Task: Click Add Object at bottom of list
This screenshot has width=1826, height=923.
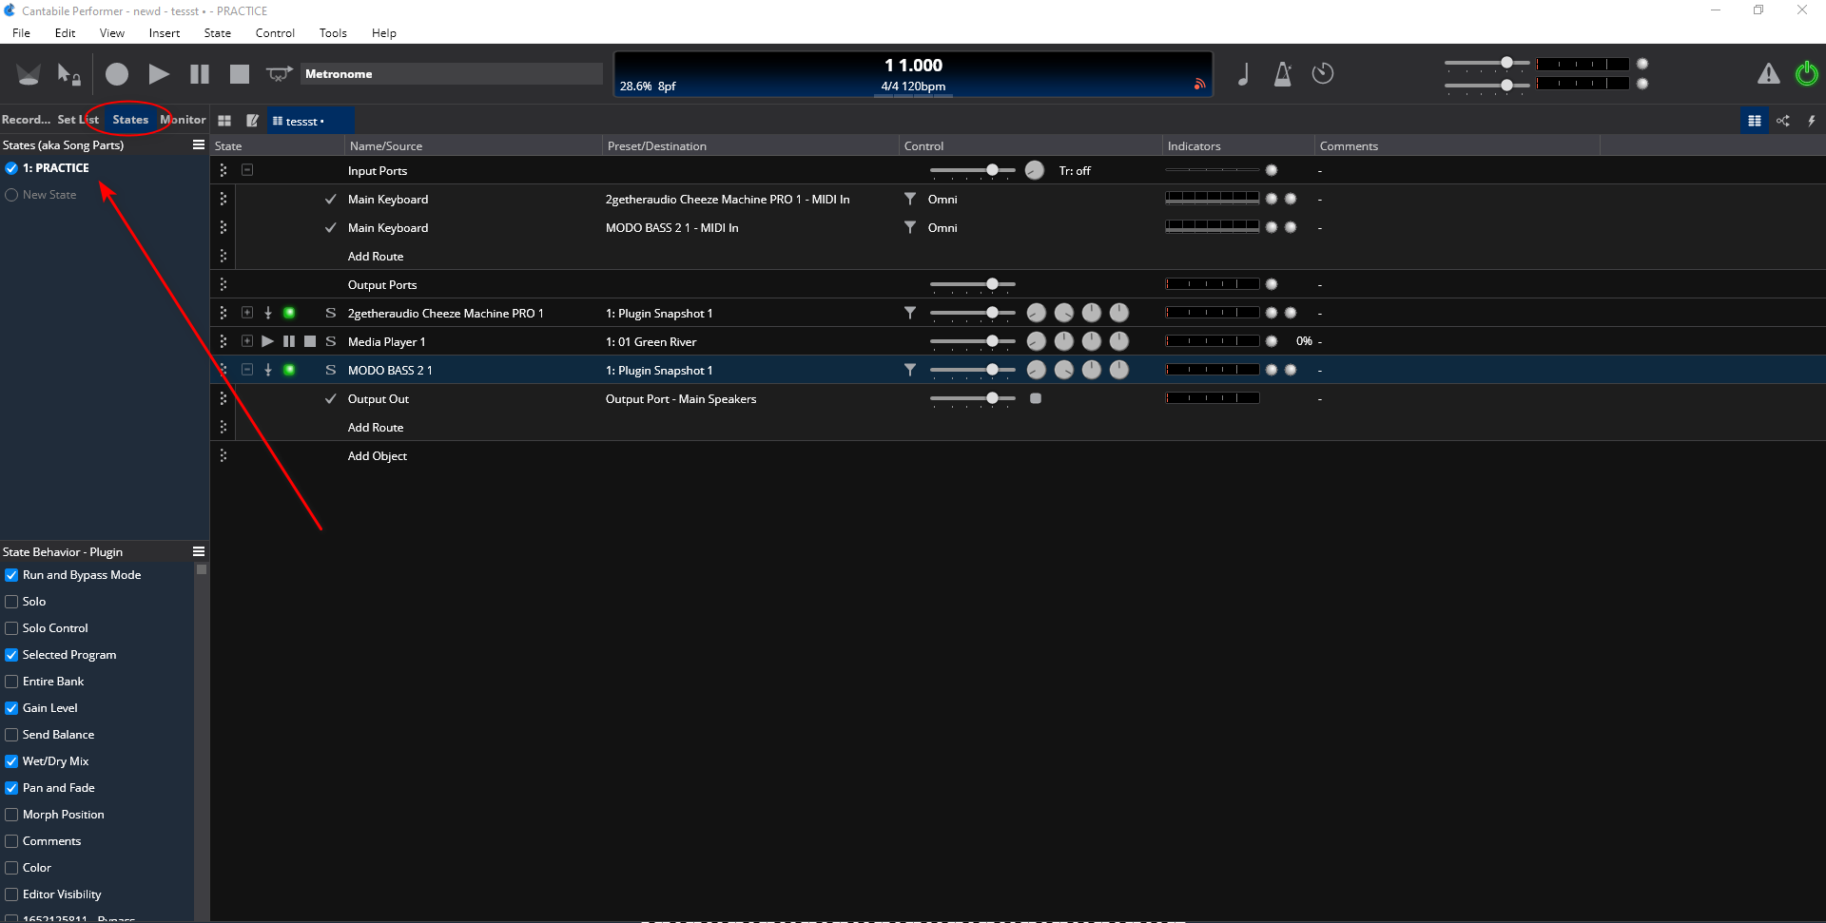Action: (378, 456)
